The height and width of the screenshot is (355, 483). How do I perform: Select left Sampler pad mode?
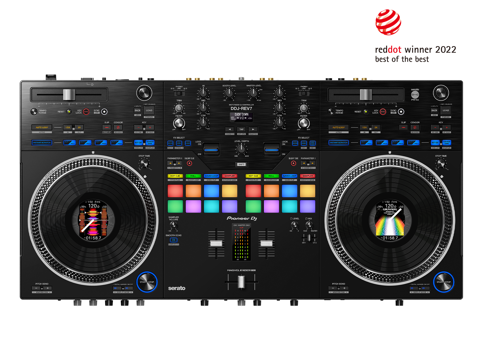[x=229, y=176]
